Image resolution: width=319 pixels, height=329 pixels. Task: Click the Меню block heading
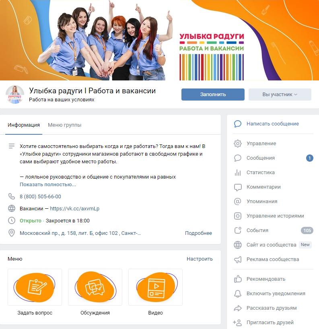(15, 259)
